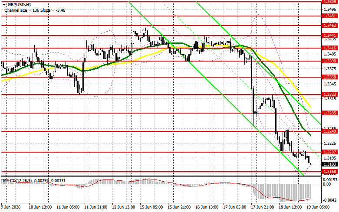Viewport: 339px width, 212px height.
Task: Select the 18 Jun 13:00 time label
Action: pyautogui.click(x=290, y=207)
